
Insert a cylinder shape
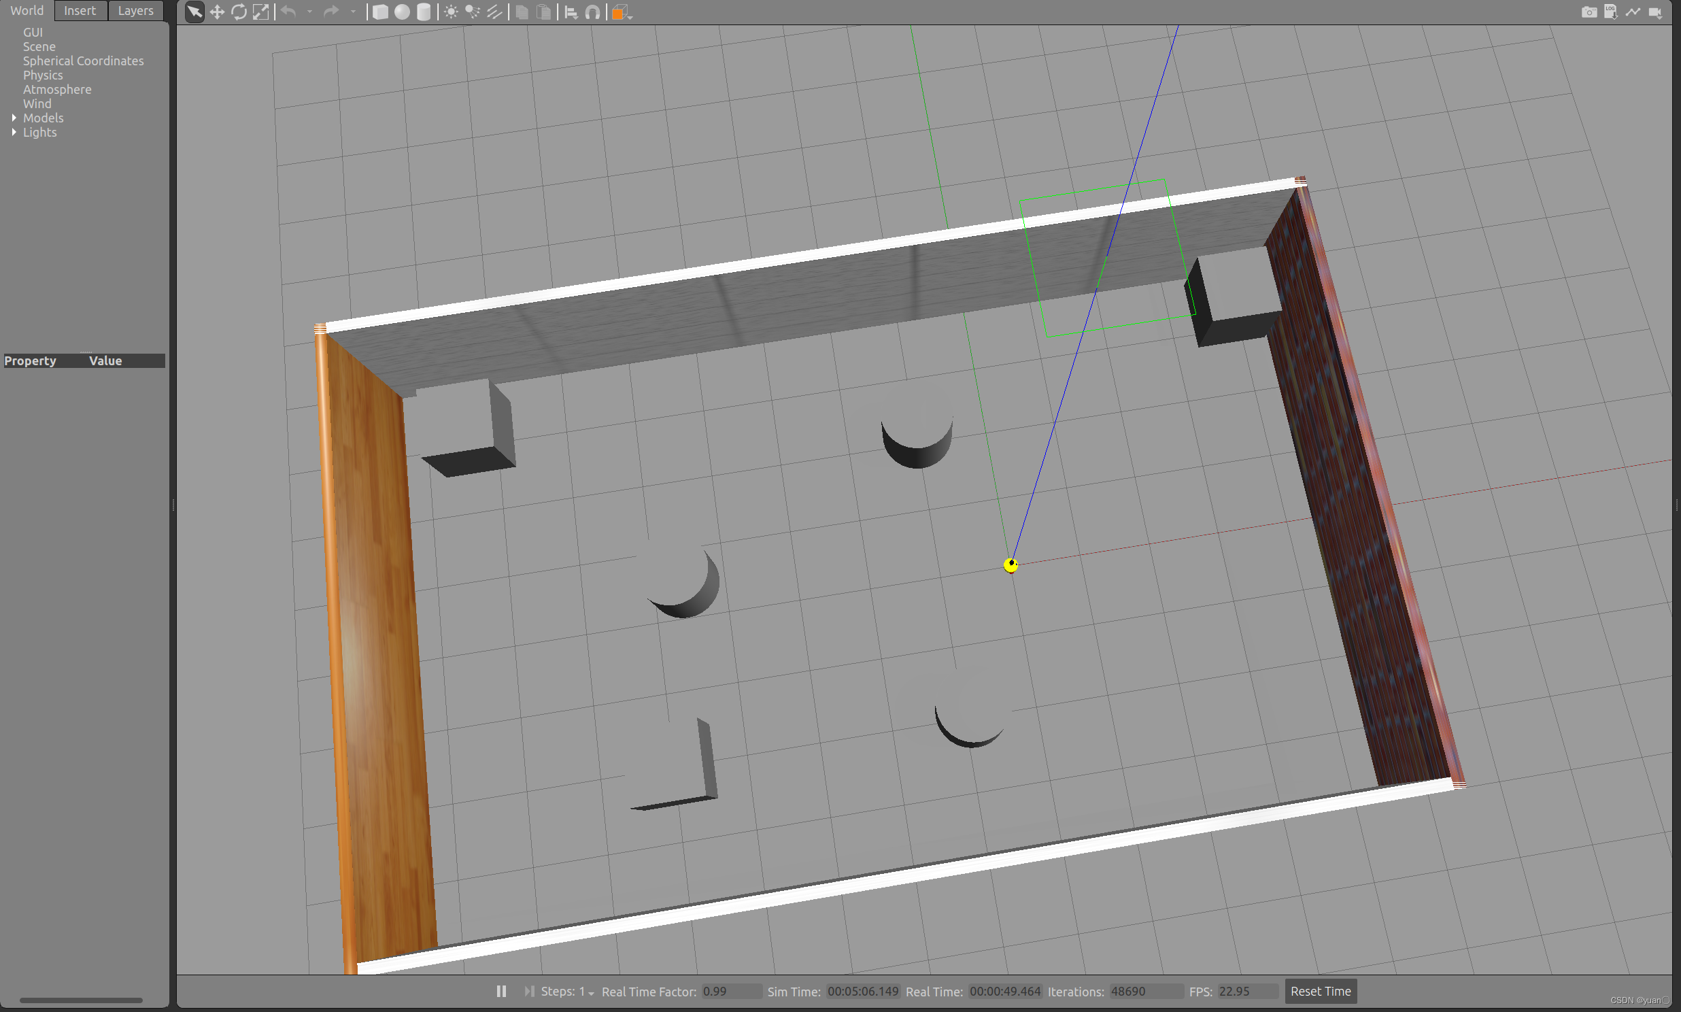coord(424,12)
